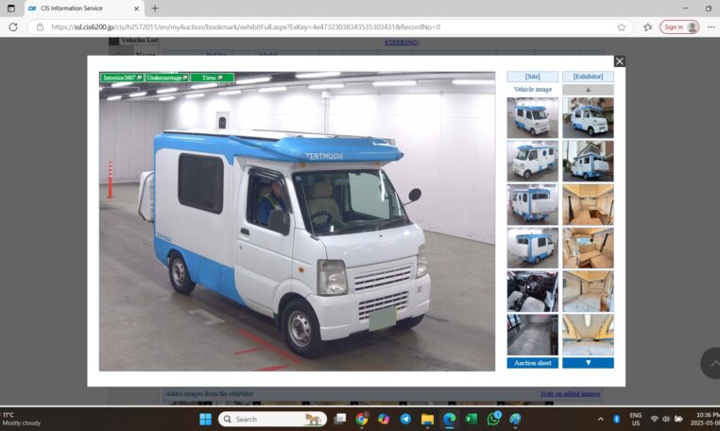Click the Sign in button
The width and height of the screenshot is (720, 431).
click(679, 27)
